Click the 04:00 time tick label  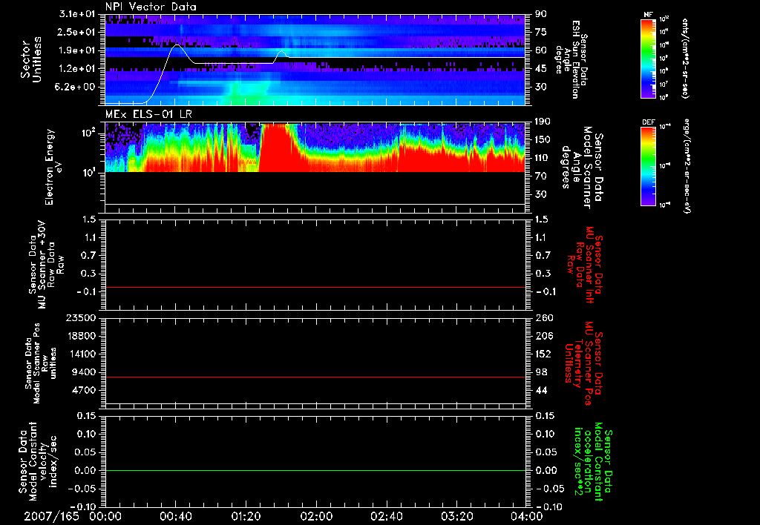pos(527,516)
